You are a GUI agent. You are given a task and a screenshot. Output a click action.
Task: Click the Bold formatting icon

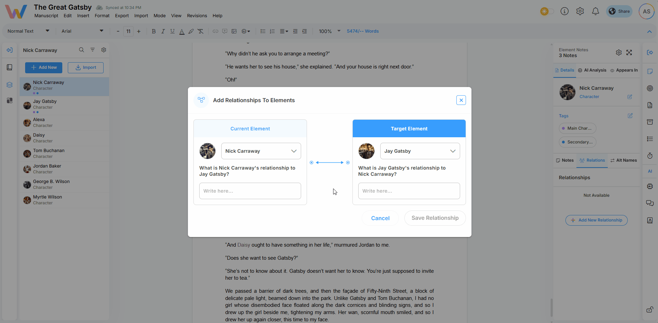(x=154, y=31)
